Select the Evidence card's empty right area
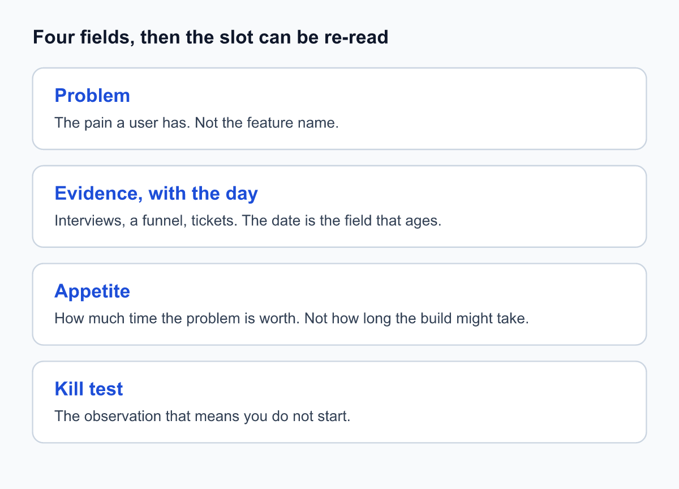679x489 pixels. coord(543,207)
